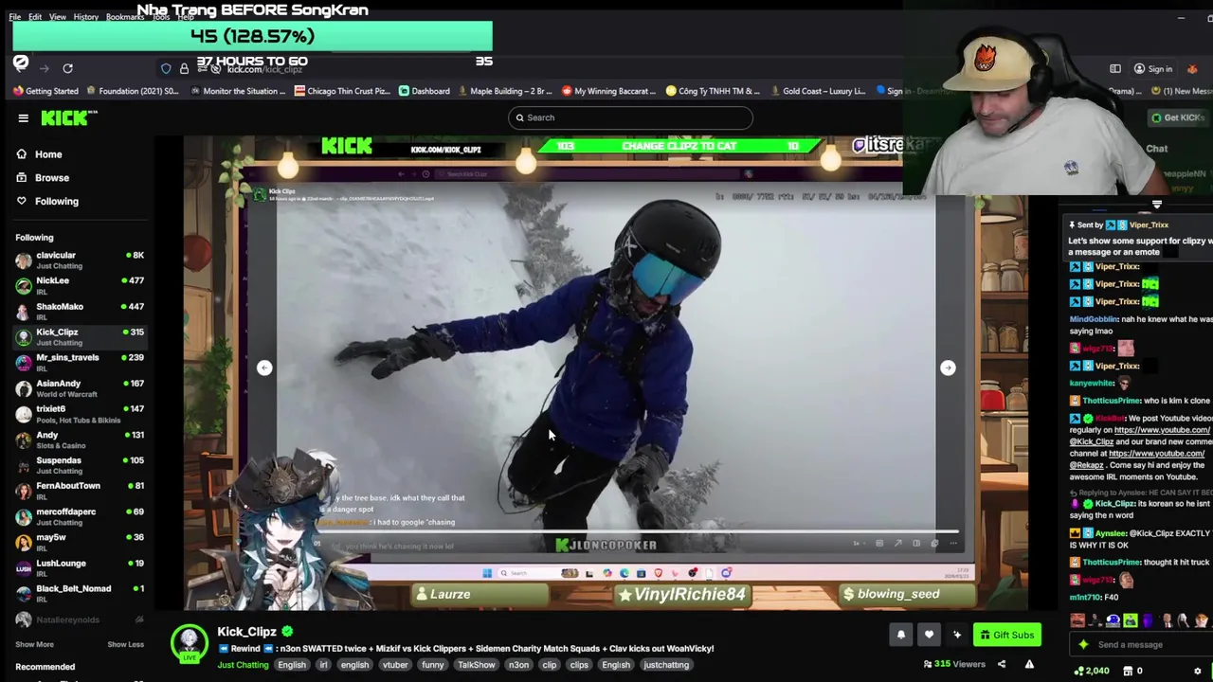Open ShakoMako channel in Following
Screen dimensions: 1213x682
[x=80, y=311]
